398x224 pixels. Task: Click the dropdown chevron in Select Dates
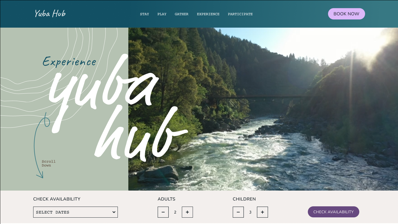[114, 212]
